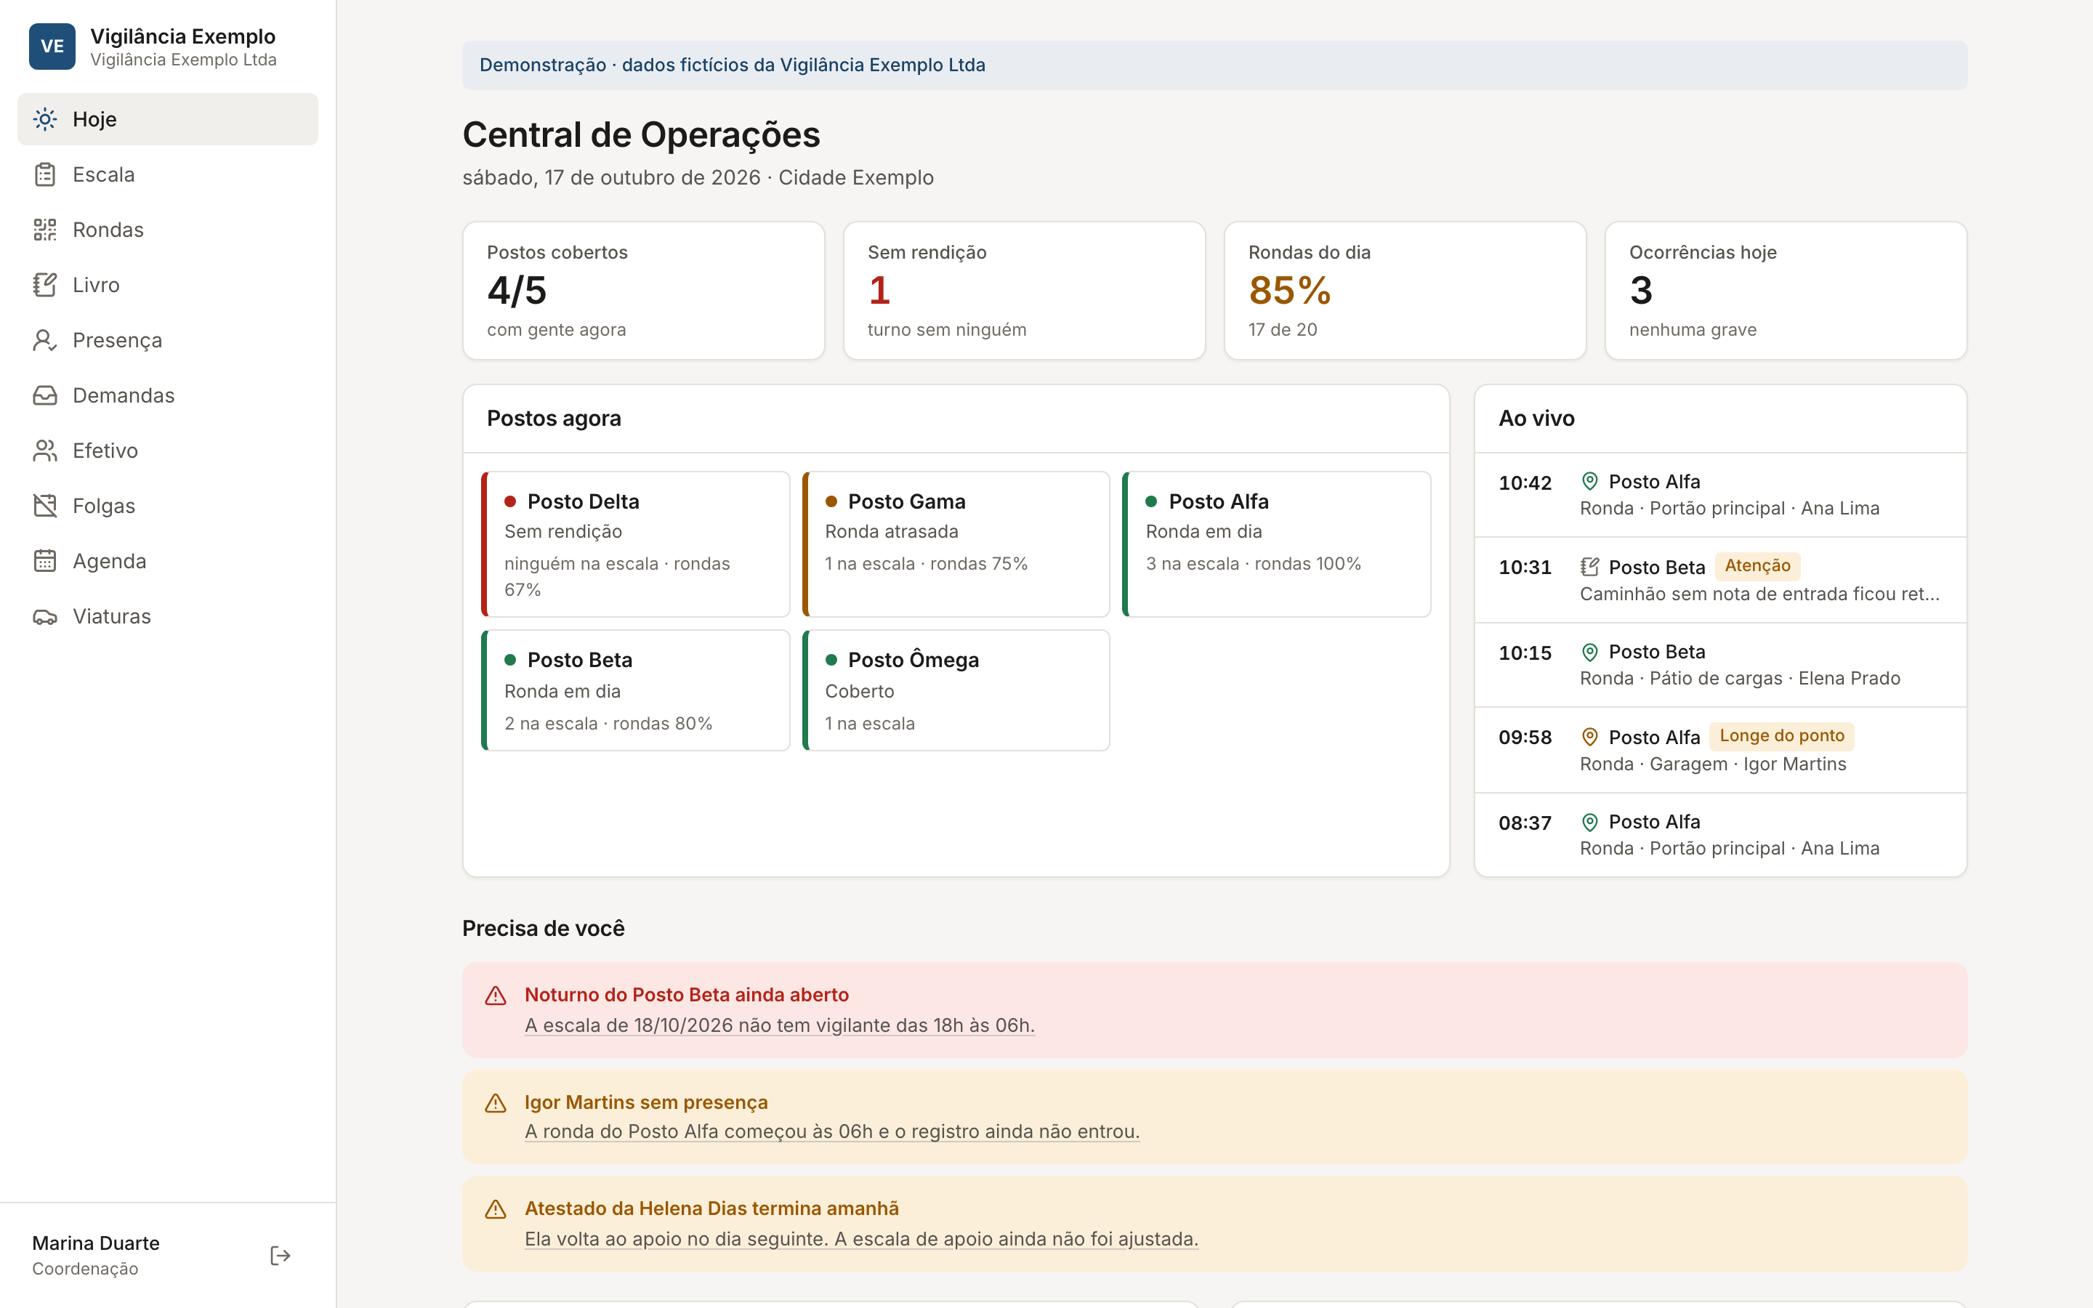The image size is (2093, 1308).
Task: Open the escala de apoio adjustment link
Action: (x=861, y=1239)
